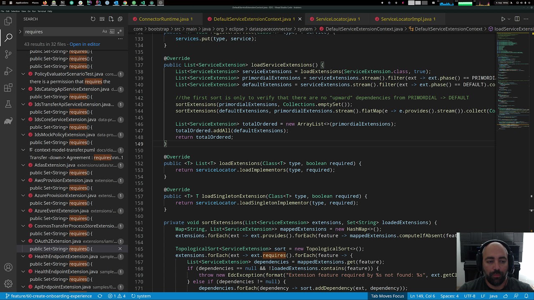Dismiss the highlighted OAuth2Extension search match
The image size is (534, 300).
120,249
